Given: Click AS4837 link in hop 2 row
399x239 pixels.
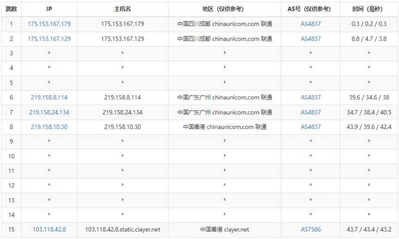Looking at the screenshot, I should point(311,39).
